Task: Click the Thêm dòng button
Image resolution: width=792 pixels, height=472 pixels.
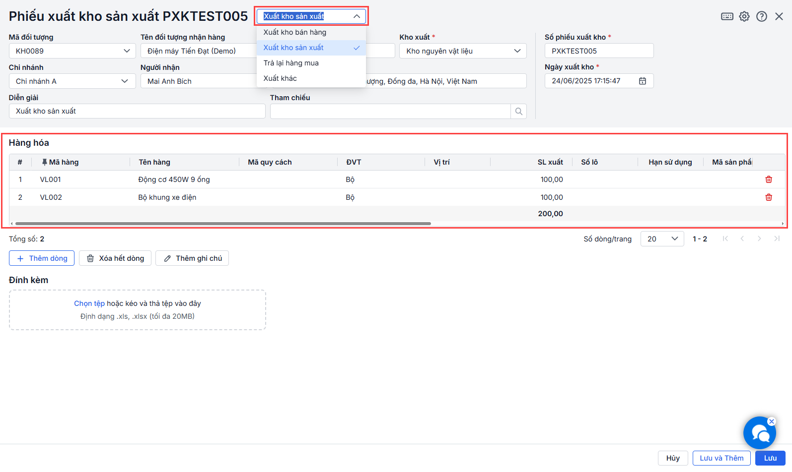Action: [42, 258]
